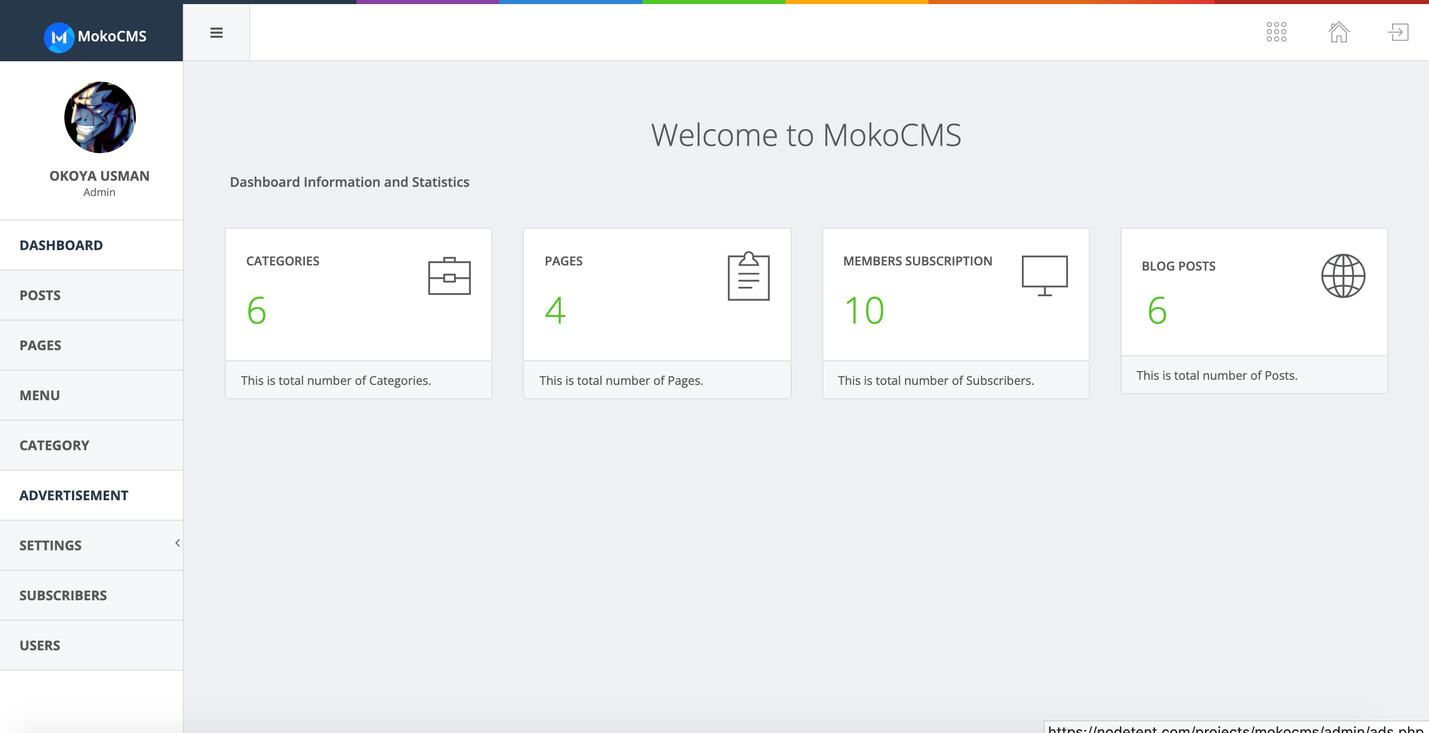Screen dimensions: 1429x733
Task: Toggle the sidebar with the hamburger icon
Action: pos(216,33)
